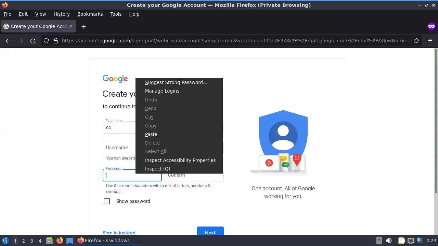Open the clipboard manager tray icon
The height and width of the screenshot is (246, 438).
coord(401,241)
